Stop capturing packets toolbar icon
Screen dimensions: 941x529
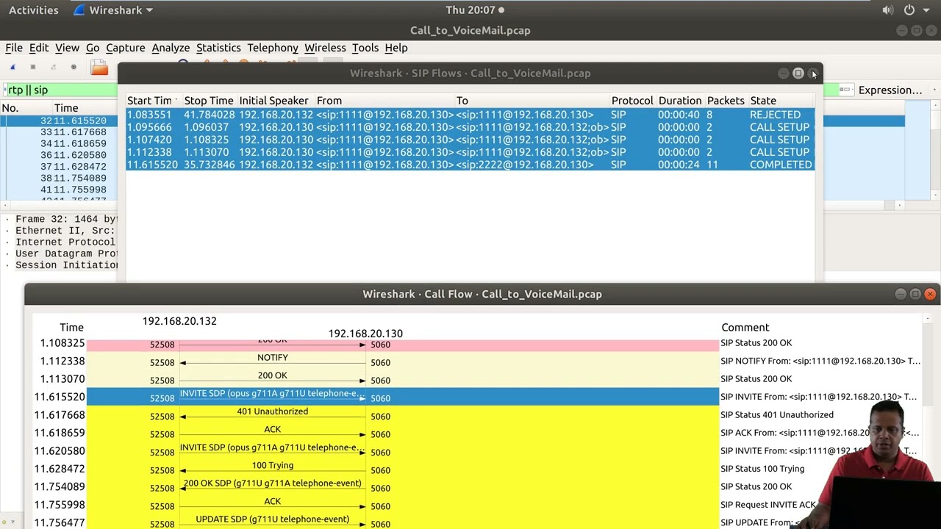(32, 68)
